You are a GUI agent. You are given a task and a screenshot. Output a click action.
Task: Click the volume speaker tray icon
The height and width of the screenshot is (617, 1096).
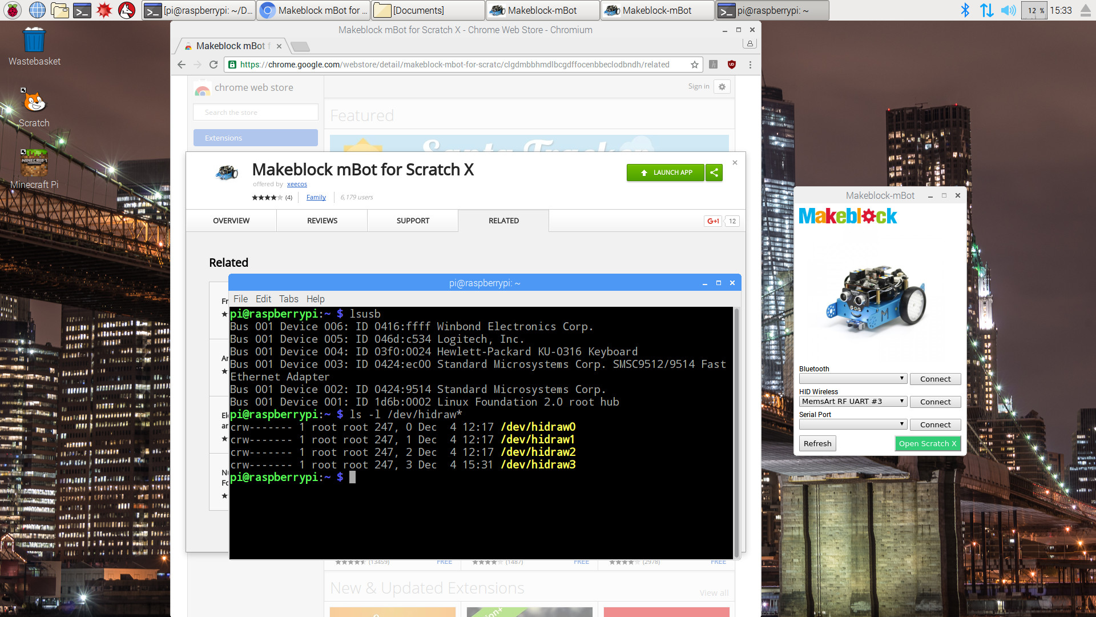(x=1009, y=10)
